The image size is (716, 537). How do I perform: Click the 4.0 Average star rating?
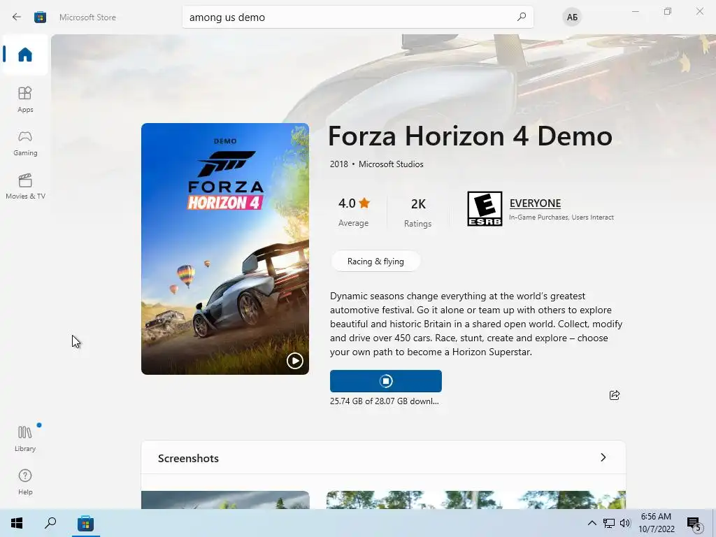tap(354, 211)
